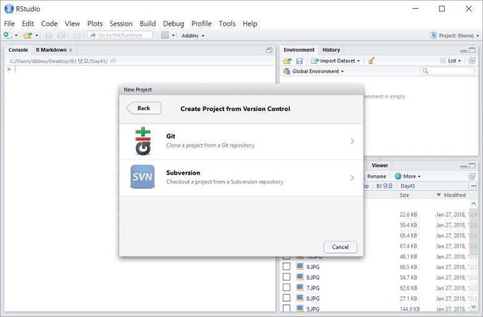Open the Help menu
This screenshot has height=317, width=483.
(x=250, y=24)
